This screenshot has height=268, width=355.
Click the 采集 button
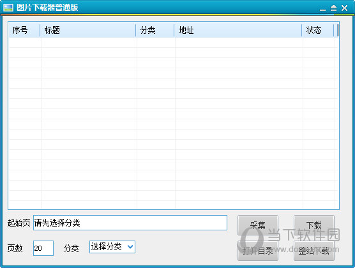coord(258,225)
